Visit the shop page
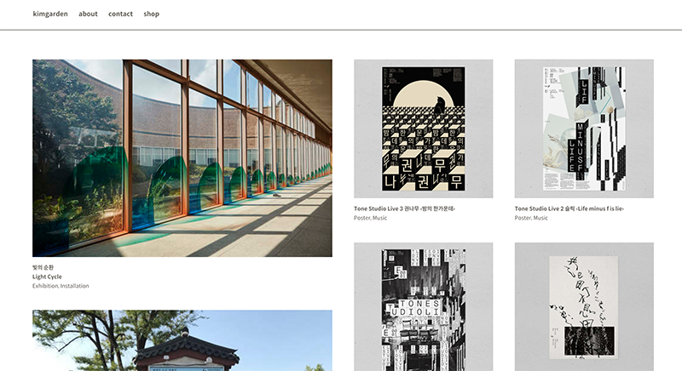The width and height of the screenshot is (682, 371). point(152,14)
